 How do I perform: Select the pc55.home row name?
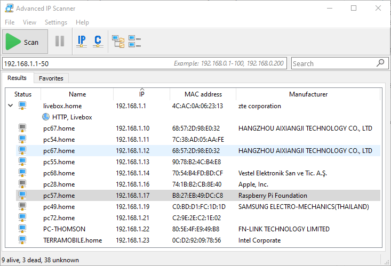tap(59, 162)
